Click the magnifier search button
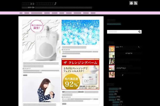The width and height of the screenshot is (160, 106). tap(139, 32)
